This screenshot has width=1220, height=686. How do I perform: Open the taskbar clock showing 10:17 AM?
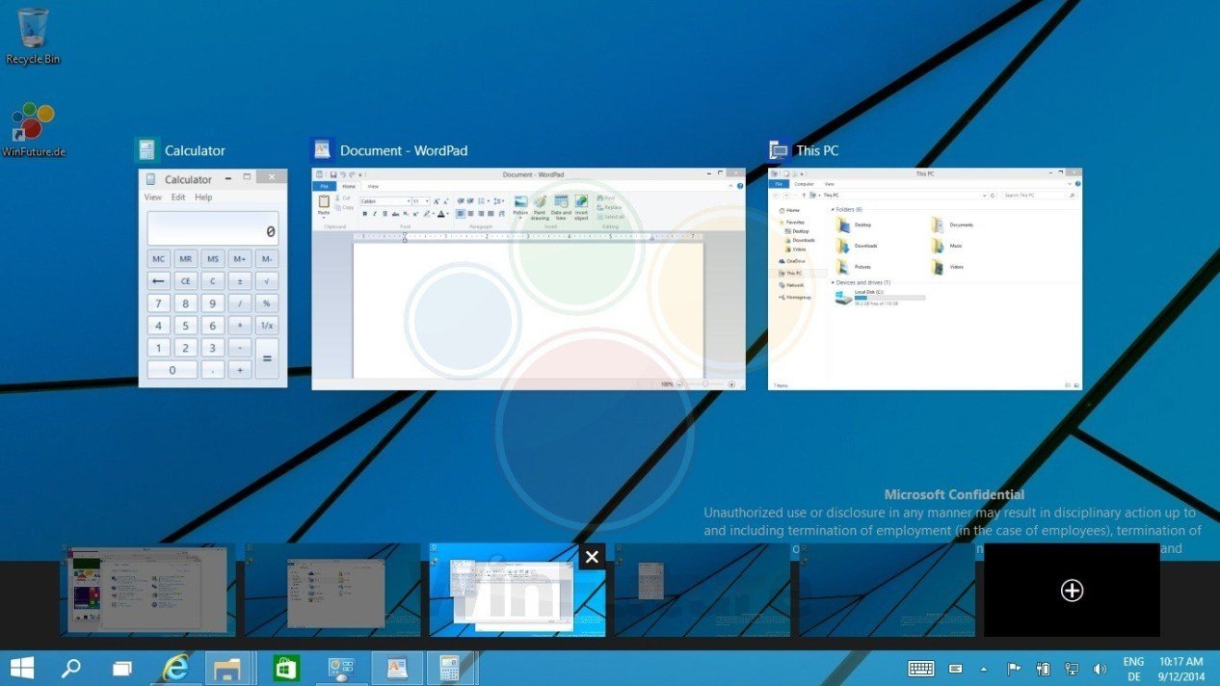coord(1180,669)
